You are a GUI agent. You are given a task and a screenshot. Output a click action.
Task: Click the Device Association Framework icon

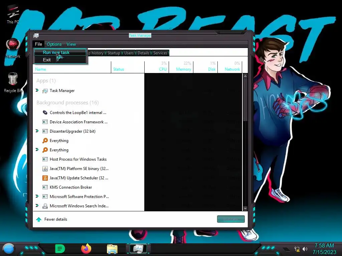coord(45,122)
